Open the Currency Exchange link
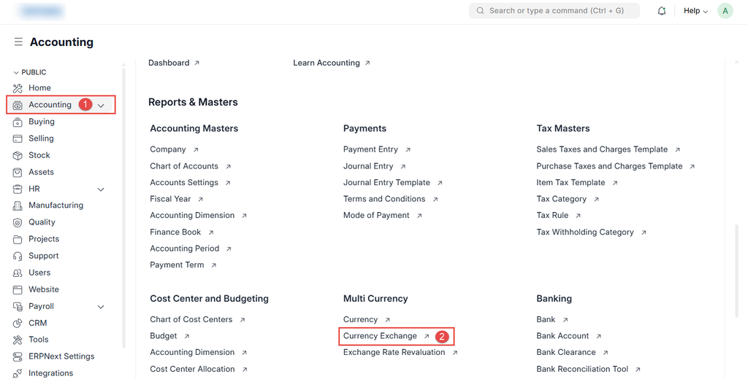This screenshot has width=748, height=379. (x=380, y=336)
